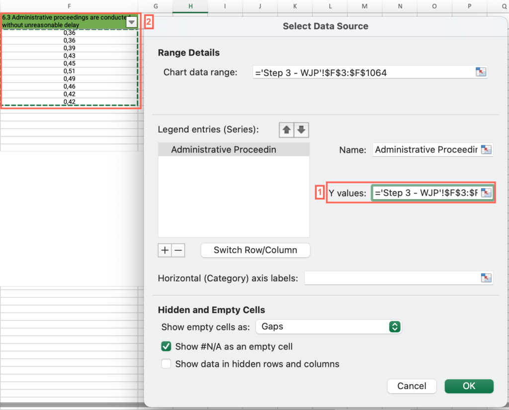Image resolution: width=509 pixels, height=410 pixels.
Task: Select column M header
Action: 364,6
